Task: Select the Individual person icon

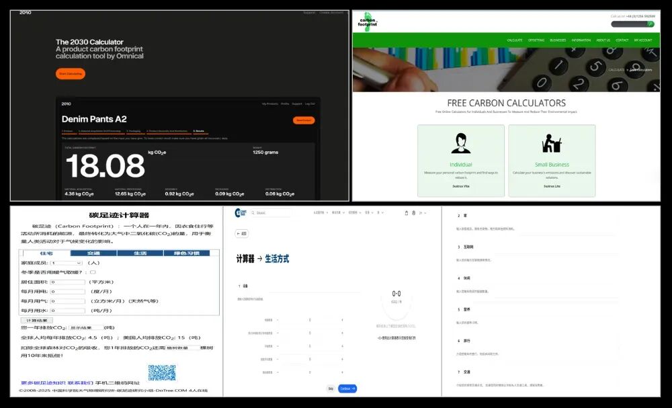Action: [460, 143]
